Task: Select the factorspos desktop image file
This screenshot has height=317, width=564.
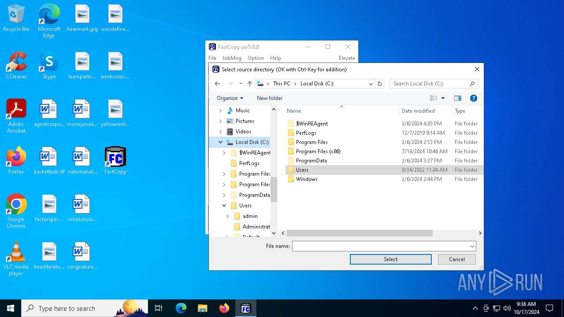Action: [x=49, y=209]
